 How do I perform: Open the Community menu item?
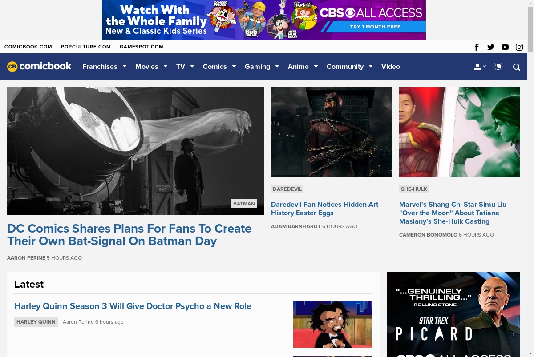345,67
